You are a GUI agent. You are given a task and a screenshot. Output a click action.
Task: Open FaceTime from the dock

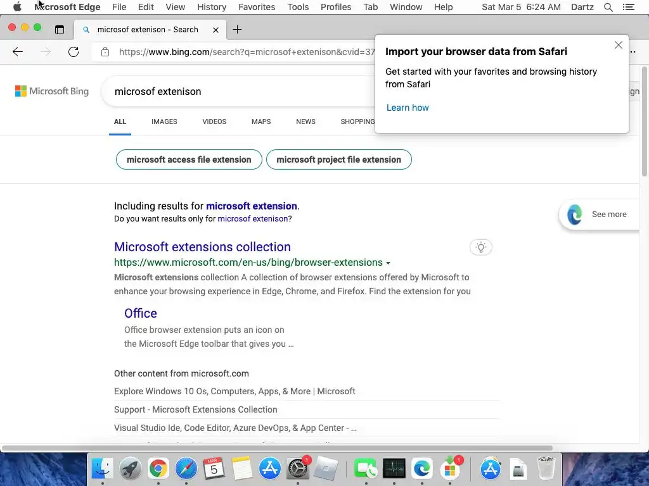(x=366, y=469)
